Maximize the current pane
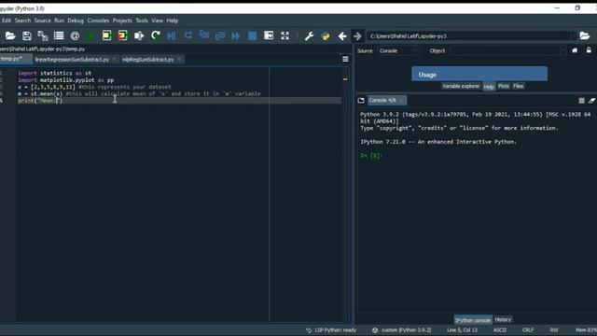 pyautogui.click(x=269, y=35)
